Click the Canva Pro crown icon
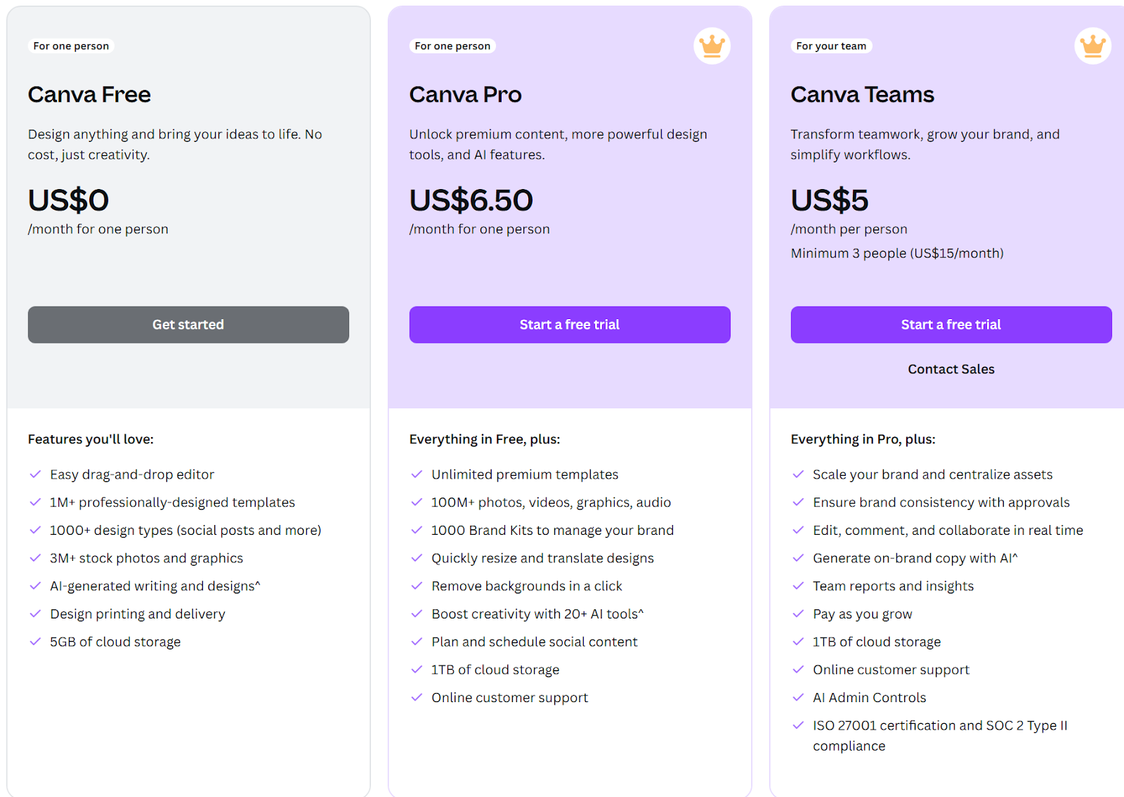This screenshot has width=1124, height=797. point(712,46)
